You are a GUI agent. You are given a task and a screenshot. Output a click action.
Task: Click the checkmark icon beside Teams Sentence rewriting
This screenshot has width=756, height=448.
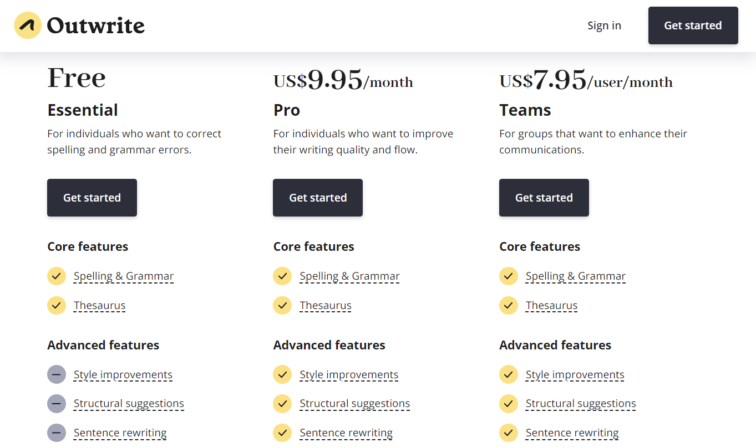point(509,432)
